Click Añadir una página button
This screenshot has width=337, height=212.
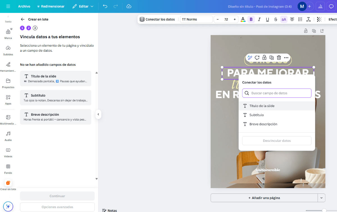[264, 198]
